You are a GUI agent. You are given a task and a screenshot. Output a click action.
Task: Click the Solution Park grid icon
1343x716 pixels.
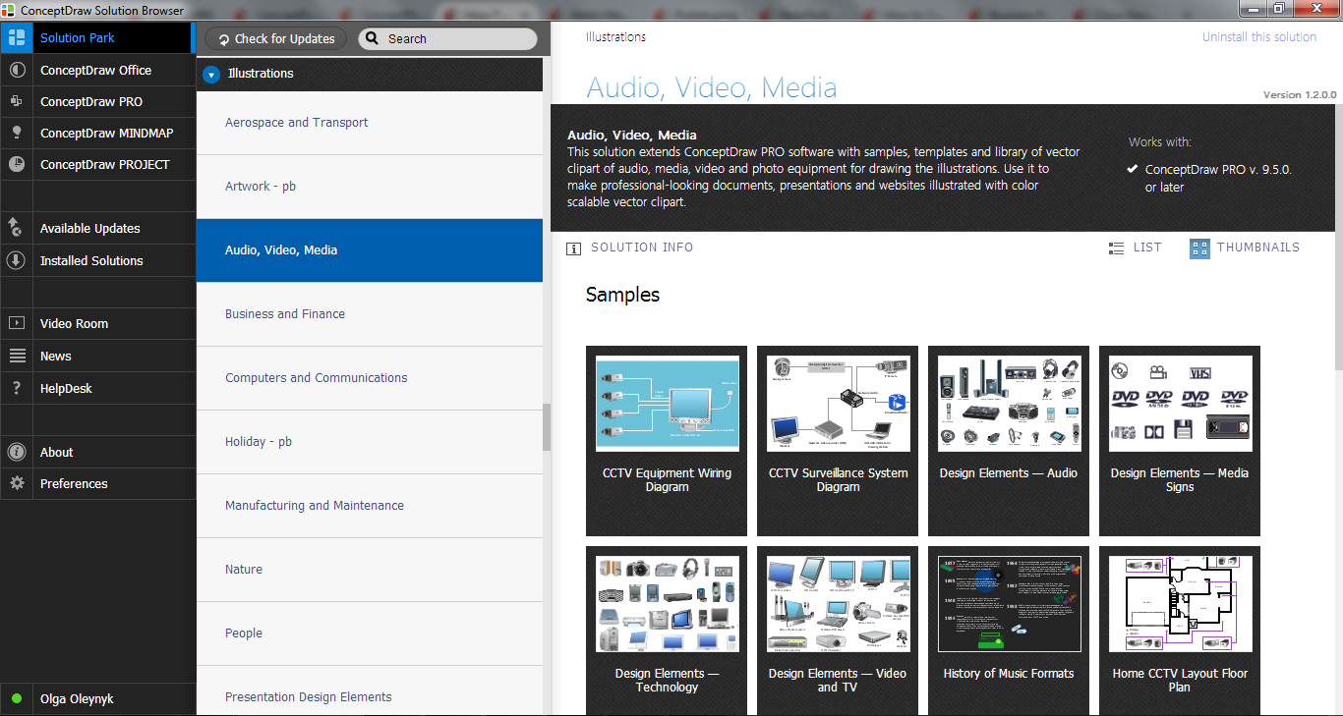click(16, 38)
